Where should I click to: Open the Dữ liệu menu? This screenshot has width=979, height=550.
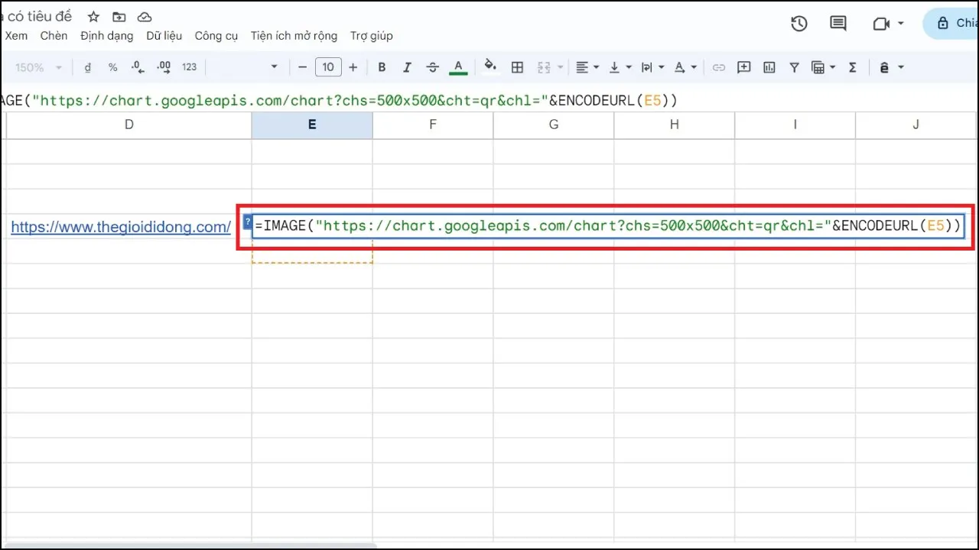(x=164, y=36)
